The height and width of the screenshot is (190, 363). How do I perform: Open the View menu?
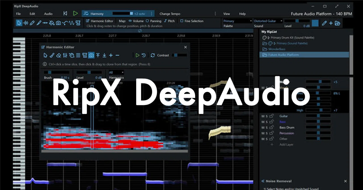(227, 14)
